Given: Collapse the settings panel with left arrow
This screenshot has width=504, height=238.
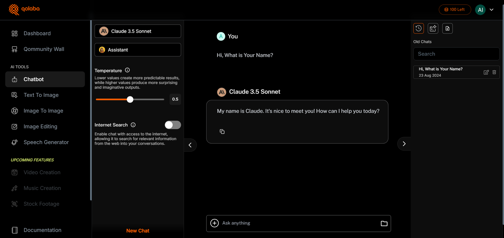Looking at the screenshot, I should pos(190,145).
